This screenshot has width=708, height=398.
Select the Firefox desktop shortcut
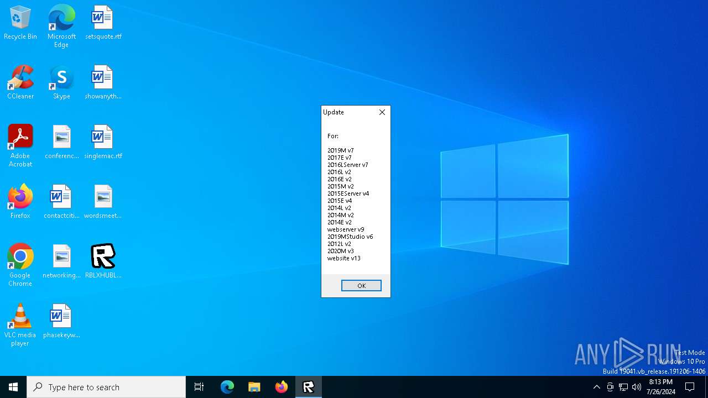pyautogui.click(x=20, y=202)
